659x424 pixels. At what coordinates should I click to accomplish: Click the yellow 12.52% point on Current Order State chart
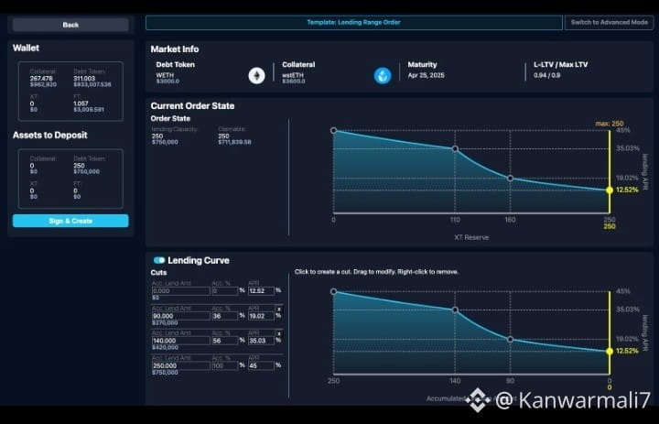(x=610, y=190)
